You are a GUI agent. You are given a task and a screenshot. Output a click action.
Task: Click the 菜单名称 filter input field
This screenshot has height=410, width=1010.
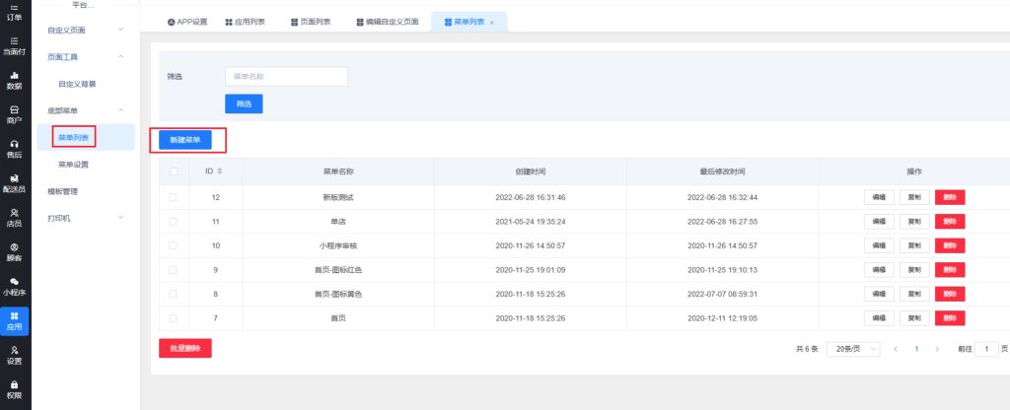[286, 77]
